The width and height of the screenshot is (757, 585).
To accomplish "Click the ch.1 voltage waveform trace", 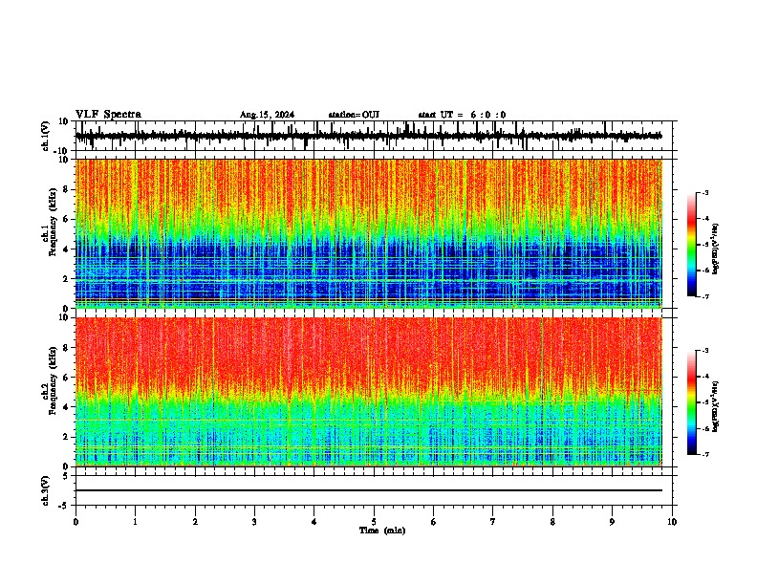I will point(368,136).
